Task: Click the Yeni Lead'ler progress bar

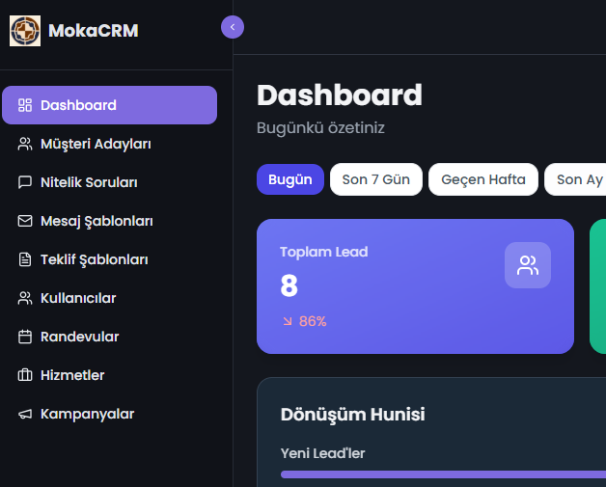Action: click(443, 474)
